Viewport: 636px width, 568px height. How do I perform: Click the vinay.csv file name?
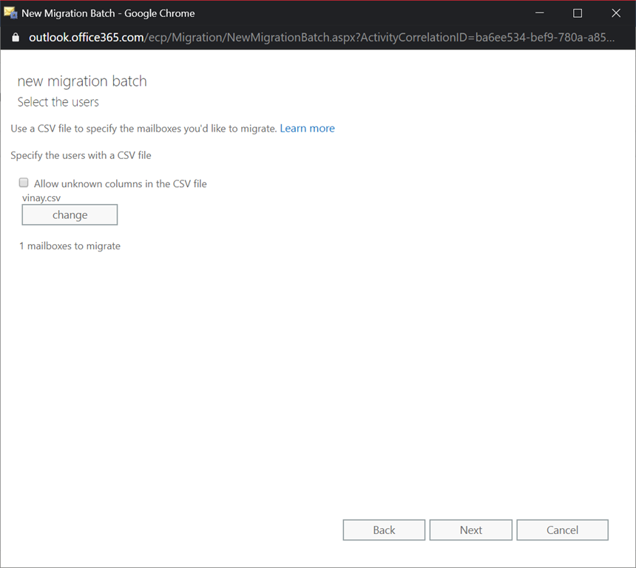click(x=41, y=198)
